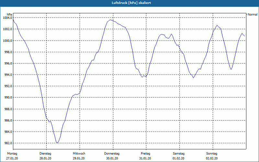Click the '994,0' axis value
259x162 pixels.
tap(8, 75)
